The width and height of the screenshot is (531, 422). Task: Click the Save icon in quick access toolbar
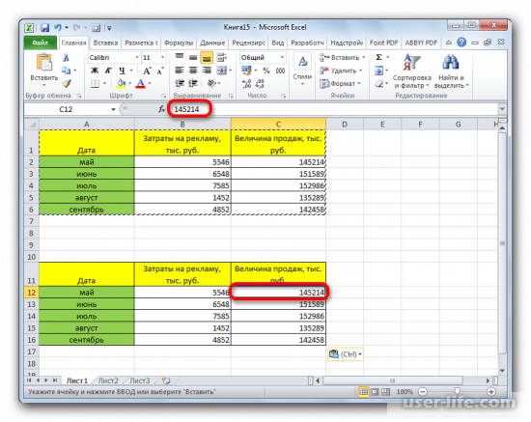click(x=44, y=28)
